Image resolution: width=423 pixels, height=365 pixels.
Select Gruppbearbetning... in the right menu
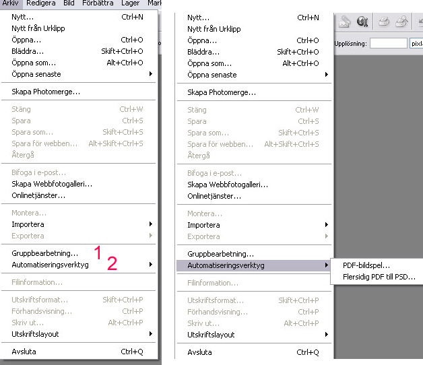point(254,254)
